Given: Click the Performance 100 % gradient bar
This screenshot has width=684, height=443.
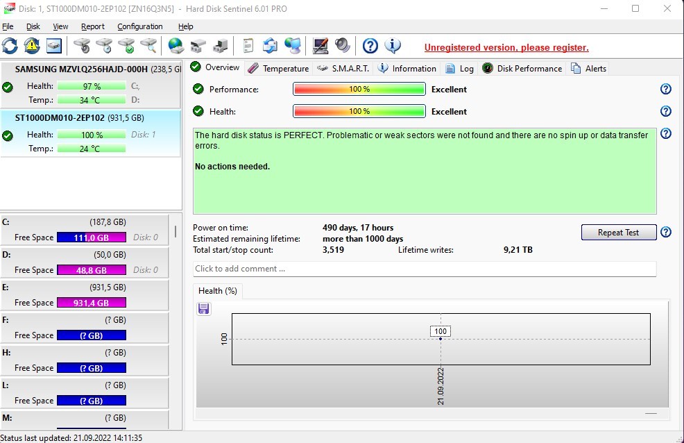Looking at the screenshot, I should [x=359, y=89].
